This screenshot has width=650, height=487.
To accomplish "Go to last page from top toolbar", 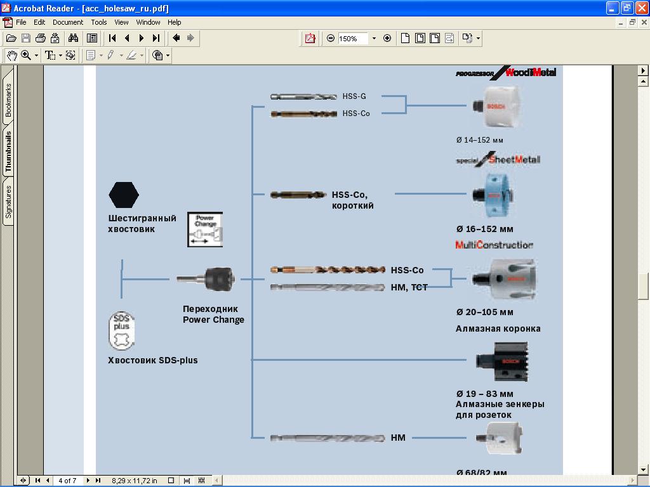I will click(x=156, y=39).
